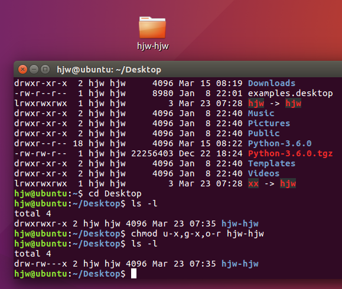
Task: Click Python-3.6.0.tgz archive name
Action: [x=290, y=153]
